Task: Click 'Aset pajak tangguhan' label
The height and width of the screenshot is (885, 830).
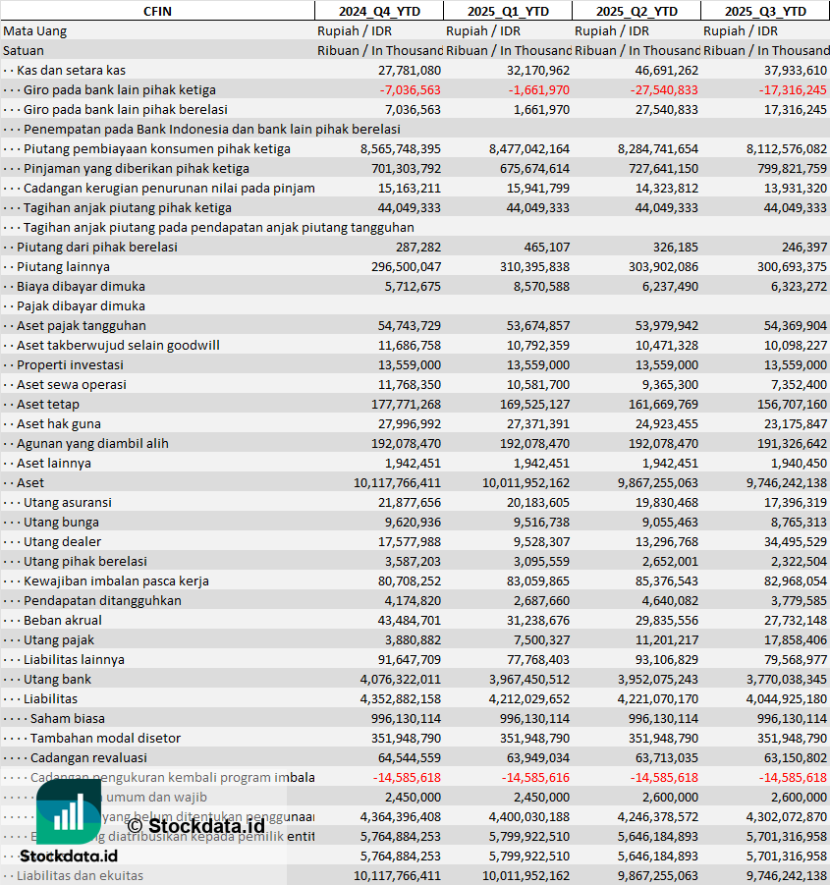Action: pos(82,326)
